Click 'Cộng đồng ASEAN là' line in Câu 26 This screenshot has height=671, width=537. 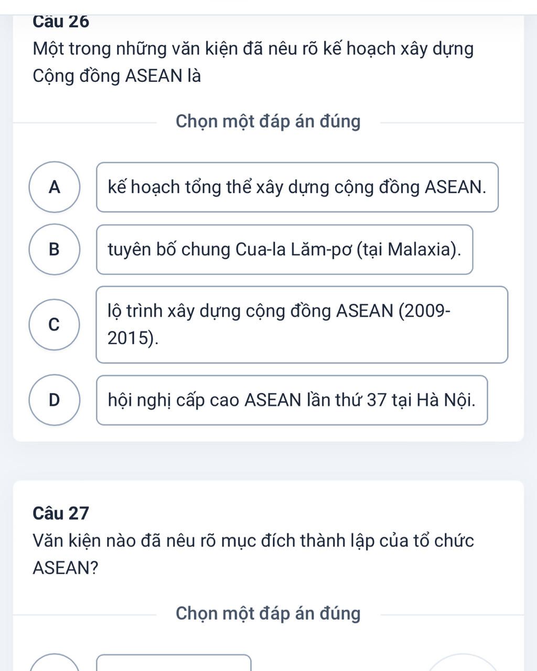point(116,77)
